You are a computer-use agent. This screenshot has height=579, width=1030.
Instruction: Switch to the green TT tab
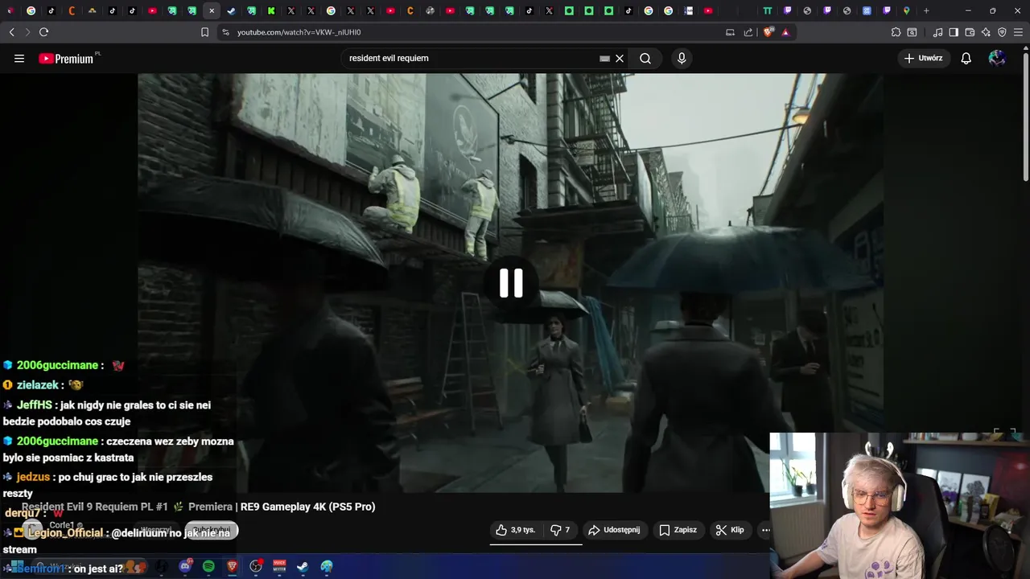click(768, 10)
